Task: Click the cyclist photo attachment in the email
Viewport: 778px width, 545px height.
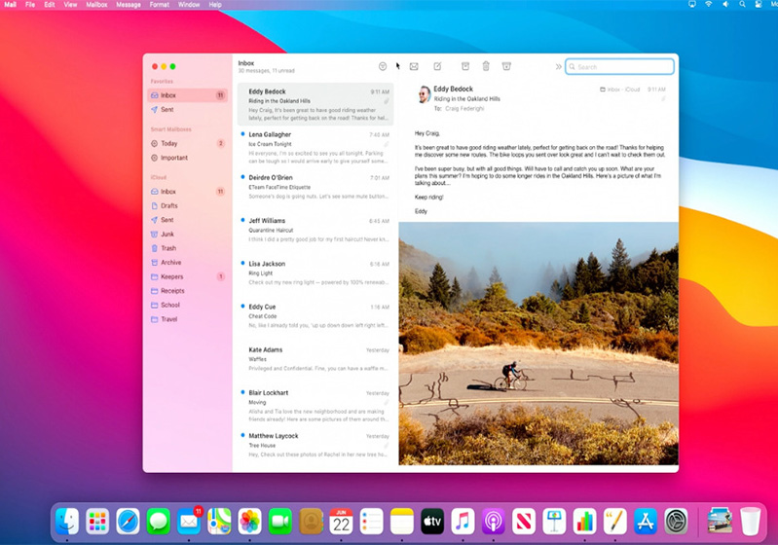Action: [x=538, y=344]
